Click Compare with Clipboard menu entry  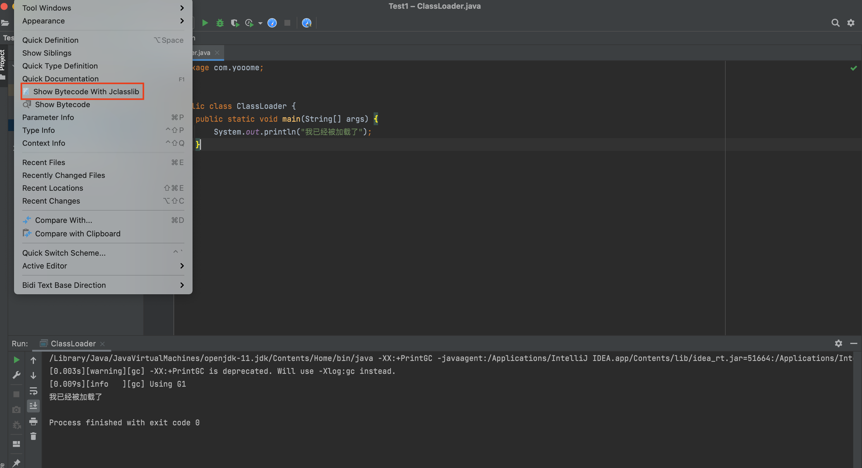tap(78, 233)
